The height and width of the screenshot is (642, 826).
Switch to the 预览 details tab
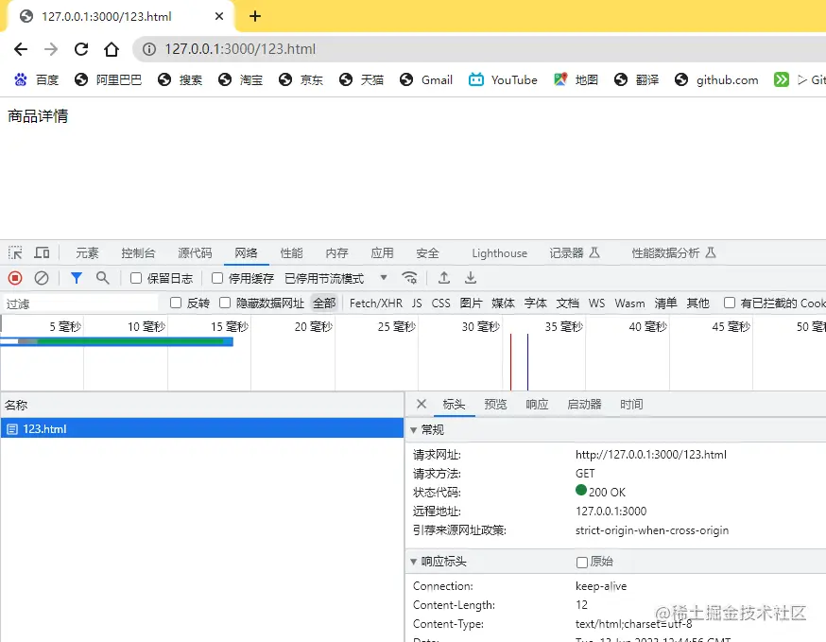pyautogui.click(x=495, y=405)
